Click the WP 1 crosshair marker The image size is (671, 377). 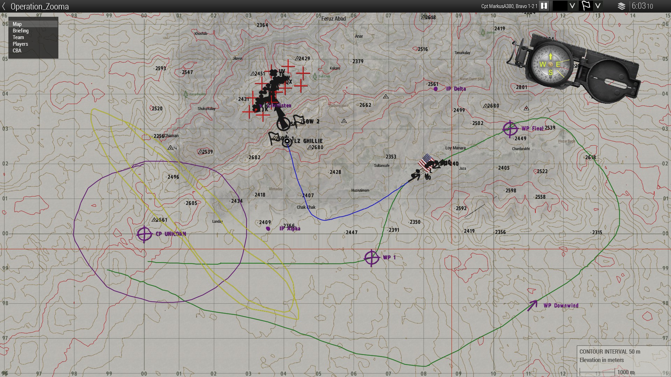pyautogui.click(x=371, y=258)
